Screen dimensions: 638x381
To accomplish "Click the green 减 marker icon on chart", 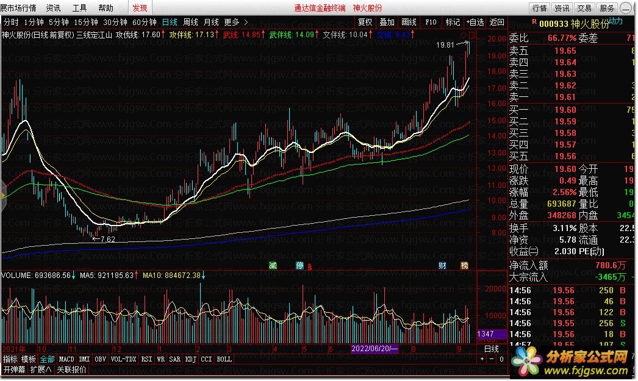I will (273, 266).
